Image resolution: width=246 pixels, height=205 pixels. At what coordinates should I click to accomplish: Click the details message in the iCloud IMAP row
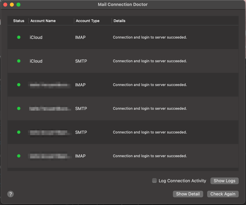coord(150,37)
